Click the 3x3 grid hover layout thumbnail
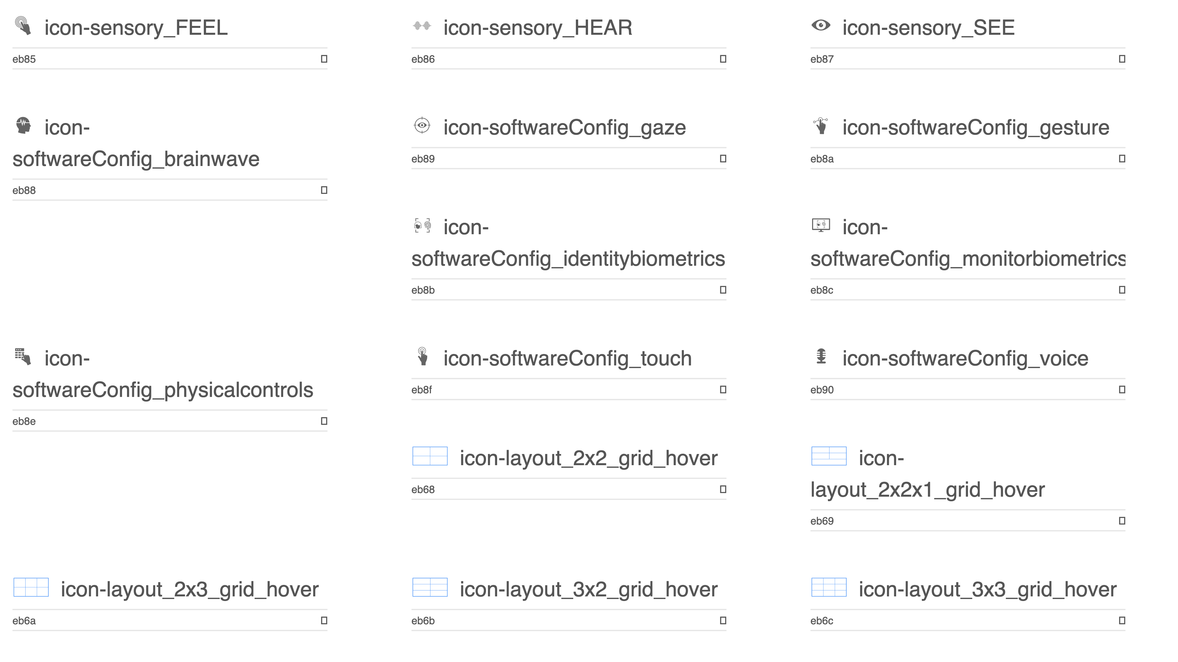1178x662 pixels. [x=829, y=587]
